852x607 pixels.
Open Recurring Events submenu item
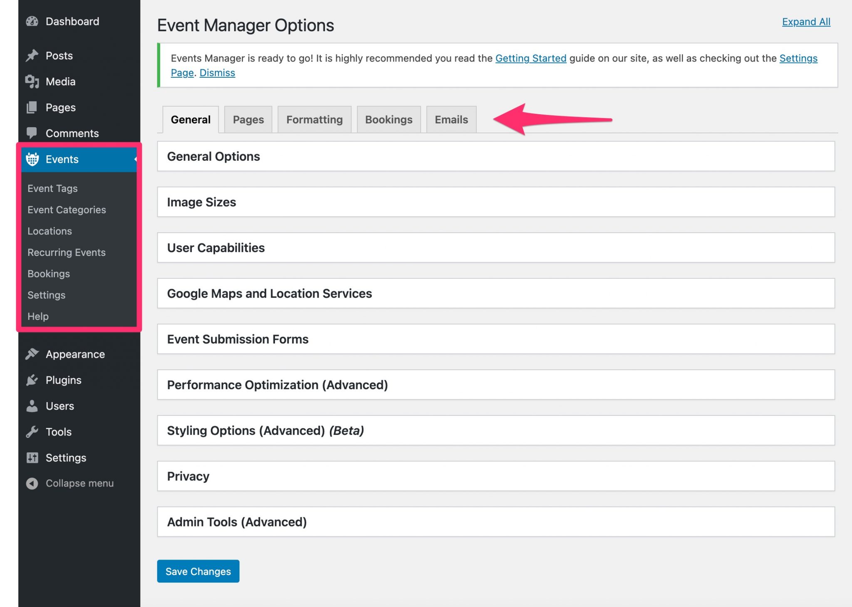click(67, 252)
